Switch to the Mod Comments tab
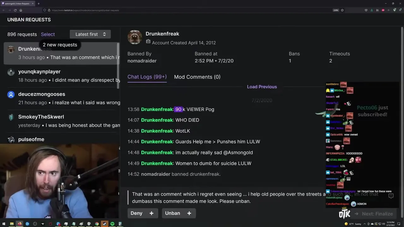 pos(197,77)
